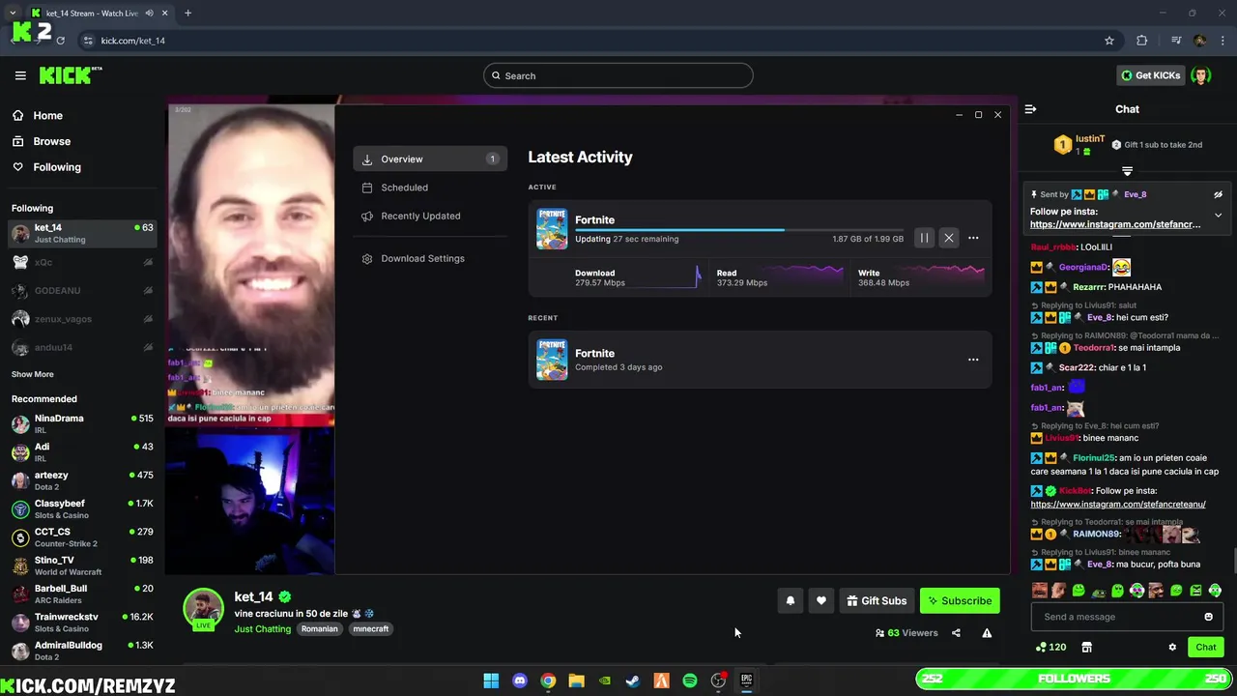Open Spotify from taskbar
1237x696 pixels.
click(x=690, y=681)
